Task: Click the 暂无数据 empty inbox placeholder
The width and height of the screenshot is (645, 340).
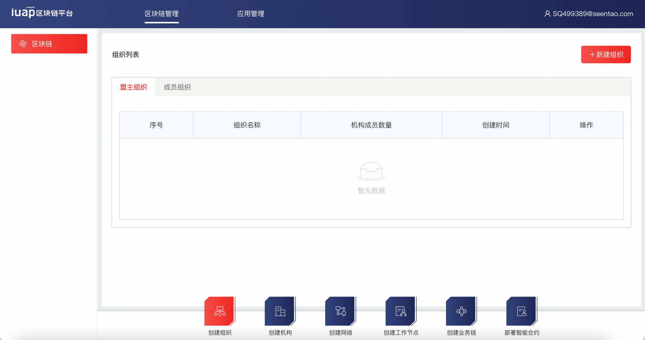Action: click(x=371, y=172)
